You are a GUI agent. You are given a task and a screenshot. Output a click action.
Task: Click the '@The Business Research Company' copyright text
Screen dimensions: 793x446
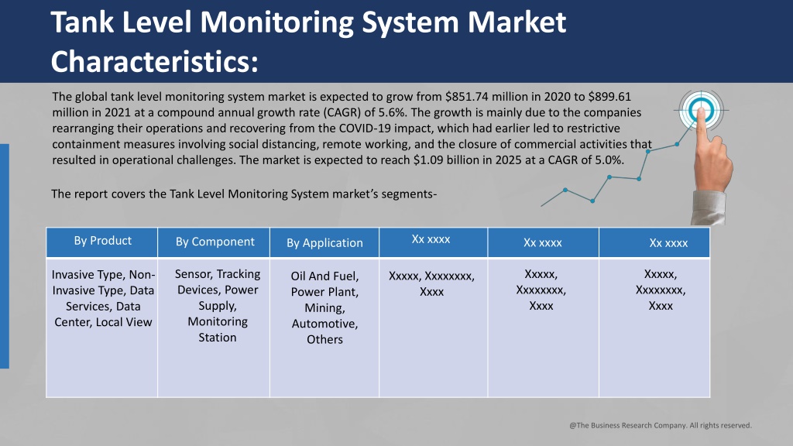pyautogui.click(x=661, y=425)
